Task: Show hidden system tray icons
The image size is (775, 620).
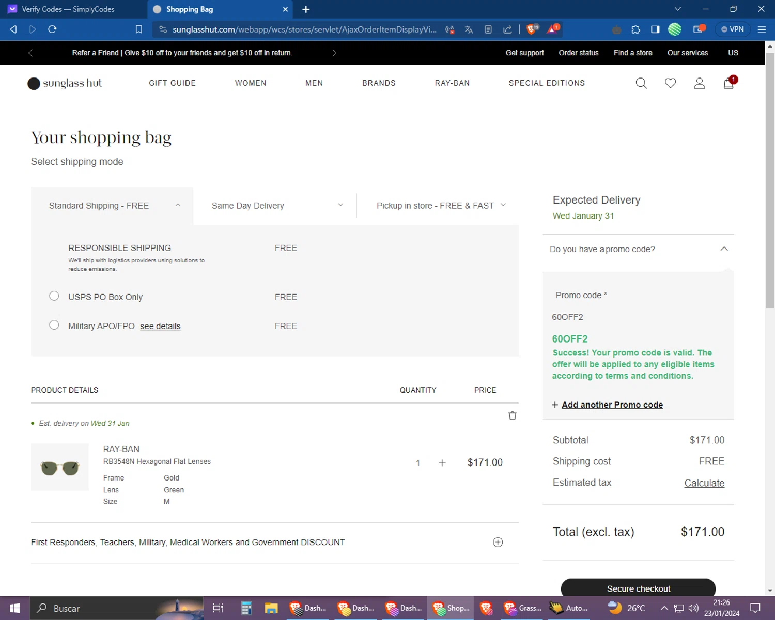Action: pyautogui.click(x=664, y=608)
